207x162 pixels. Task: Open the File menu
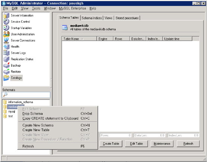pos(6,9)
